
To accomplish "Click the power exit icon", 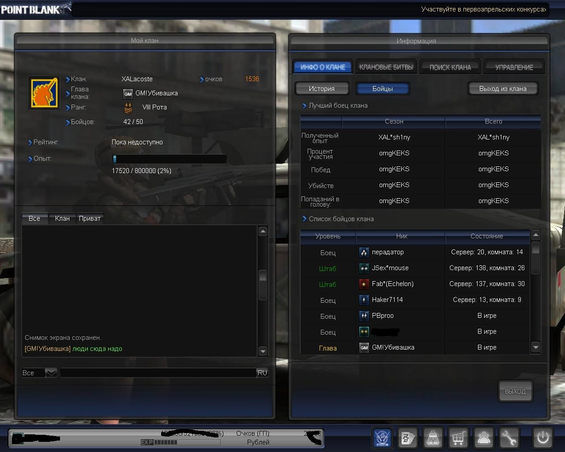I will 542,438.
